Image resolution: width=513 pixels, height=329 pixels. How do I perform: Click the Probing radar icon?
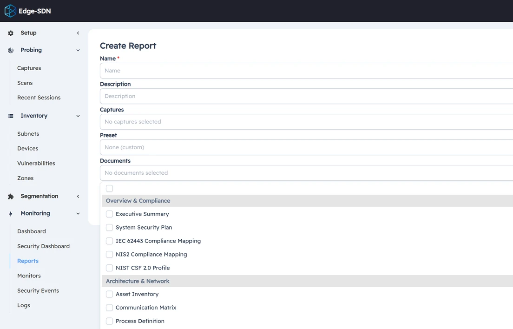(x=11, y=50)
